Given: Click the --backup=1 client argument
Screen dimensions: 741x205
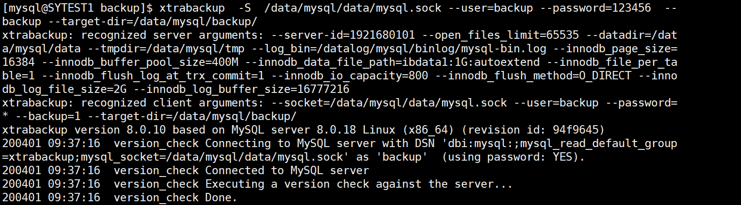Looking at the screenshot, I should coord(48,116).
